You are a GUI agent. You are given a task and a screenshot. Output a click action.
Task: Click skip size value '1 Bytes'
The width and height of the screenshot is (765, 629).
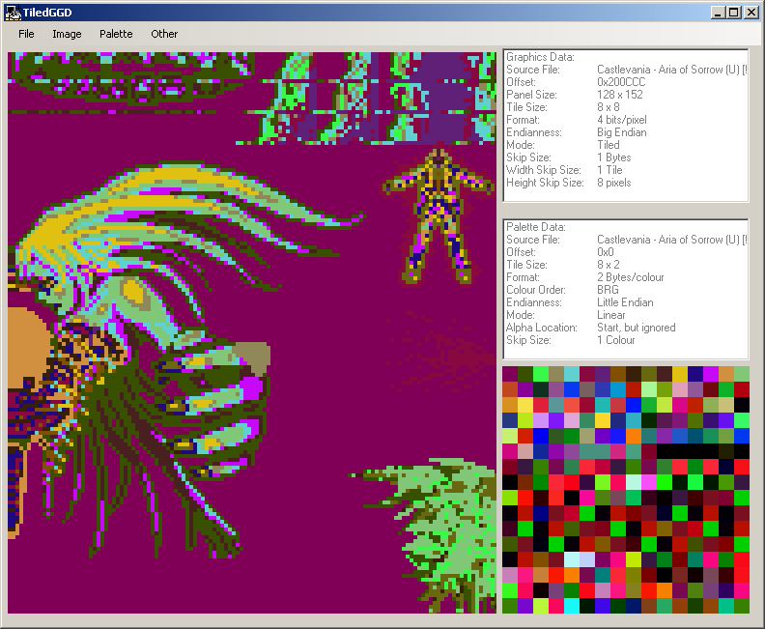pos(614,157)
